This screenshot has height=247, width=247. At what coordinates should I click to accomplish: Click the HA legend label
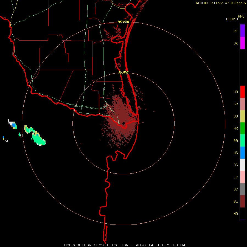click(235, 92)
